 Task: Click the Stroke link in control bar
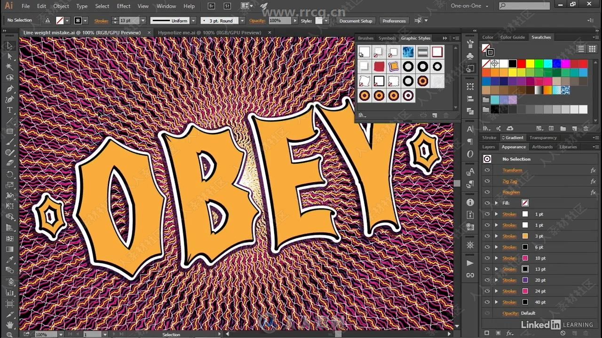pyautogui.click(x=101, y=21)
